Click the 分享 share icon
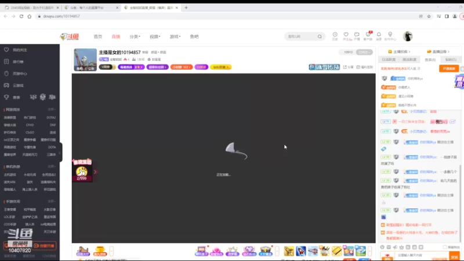The image size is (464, 261). (x=349, y=67)
